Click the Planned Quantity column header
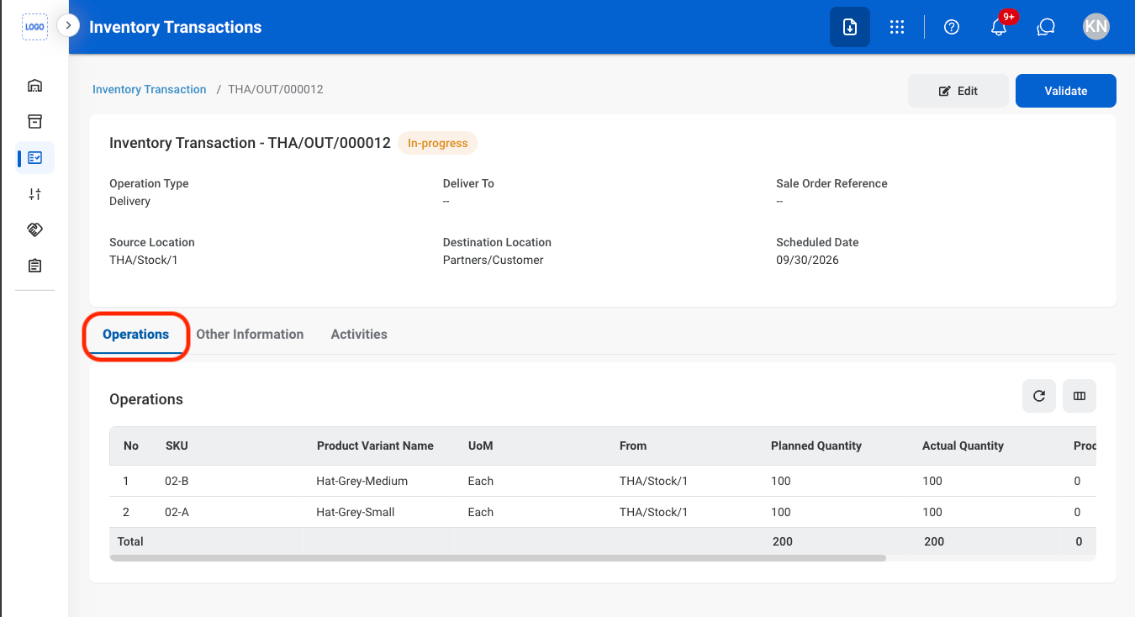This screenshot has width=1135, height=617. tap(816, 446)
